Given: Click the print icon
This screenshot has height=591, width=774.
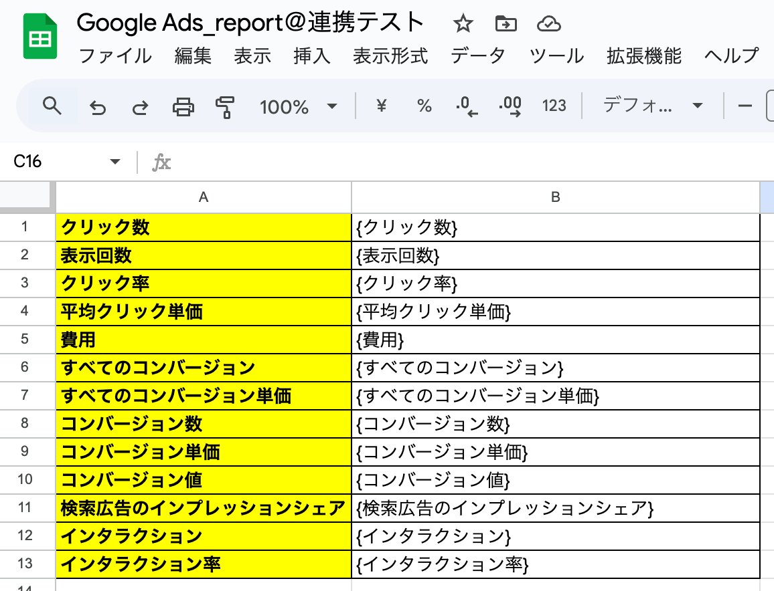Looking at the screenshot, I should point(183,106).
